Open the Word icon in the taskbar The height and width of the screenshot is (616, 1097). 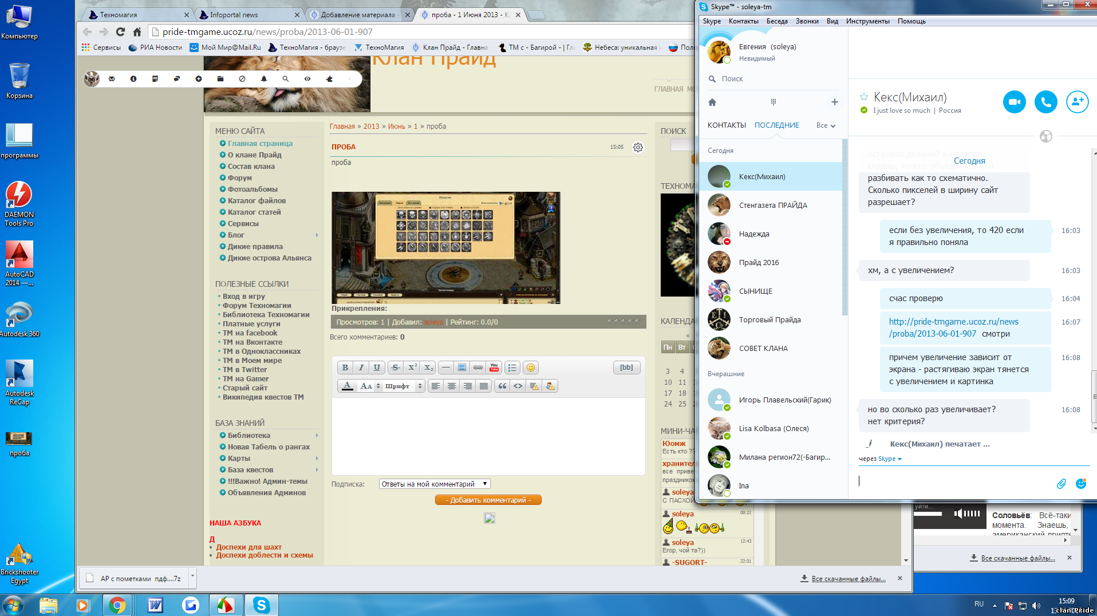pyautogui.click(x=155, y=605)
